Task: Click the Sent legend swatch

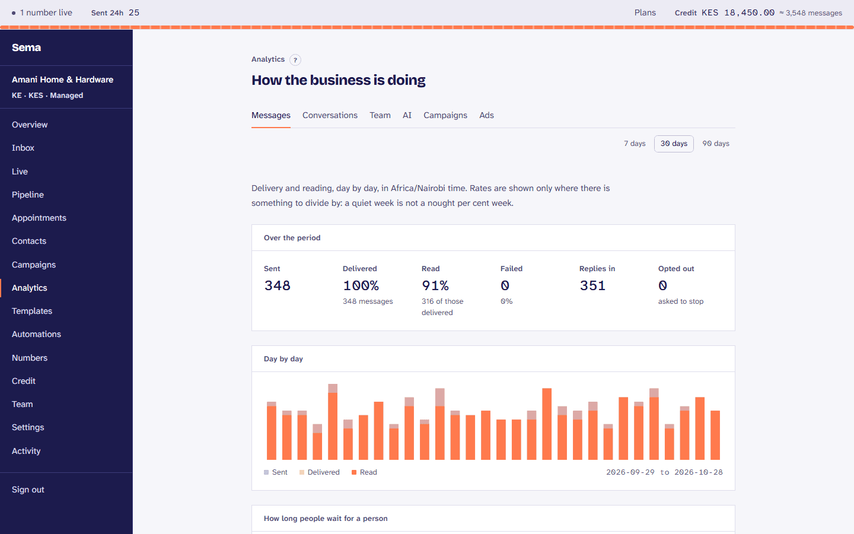Action: tap(266, 472)
